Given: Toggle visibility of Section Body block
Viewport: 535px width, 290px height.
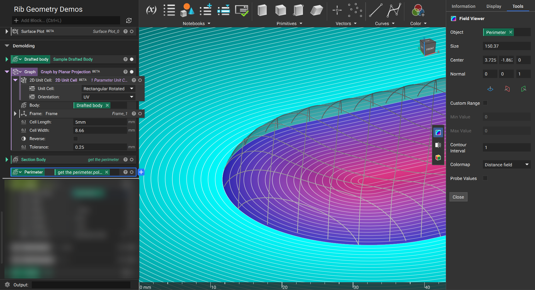Looking at the screenshot, I should [132, 160].
